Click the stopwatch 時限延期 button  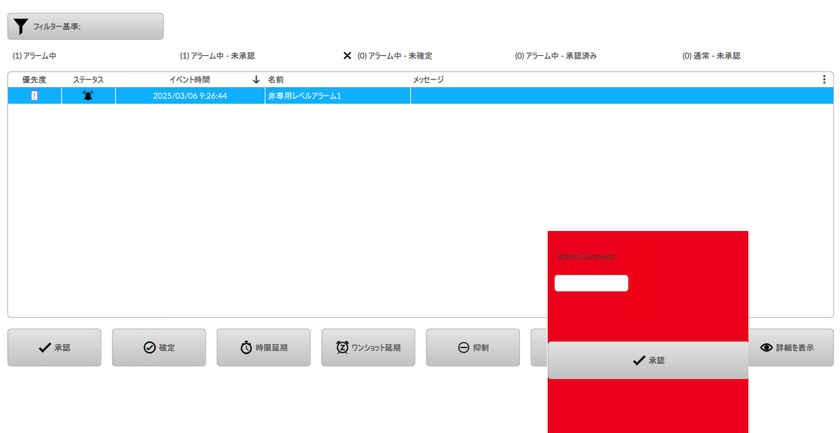click(263, 347)
